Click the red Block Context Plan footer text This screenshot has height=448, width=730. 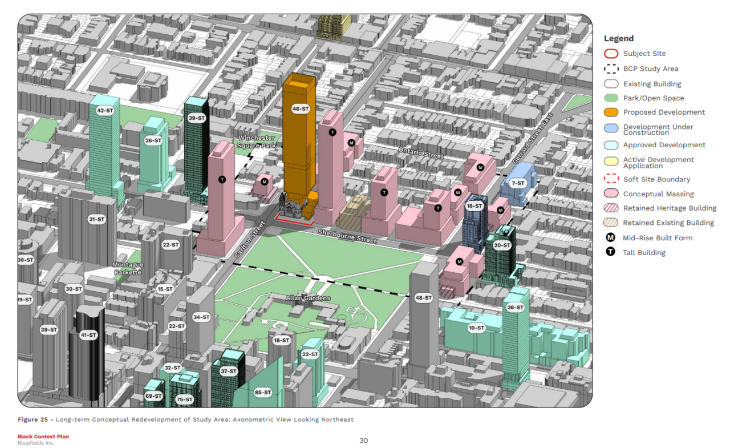pos(43,437)
